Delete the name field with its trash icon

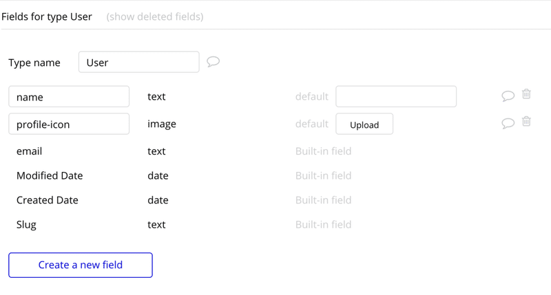(526, 94)
